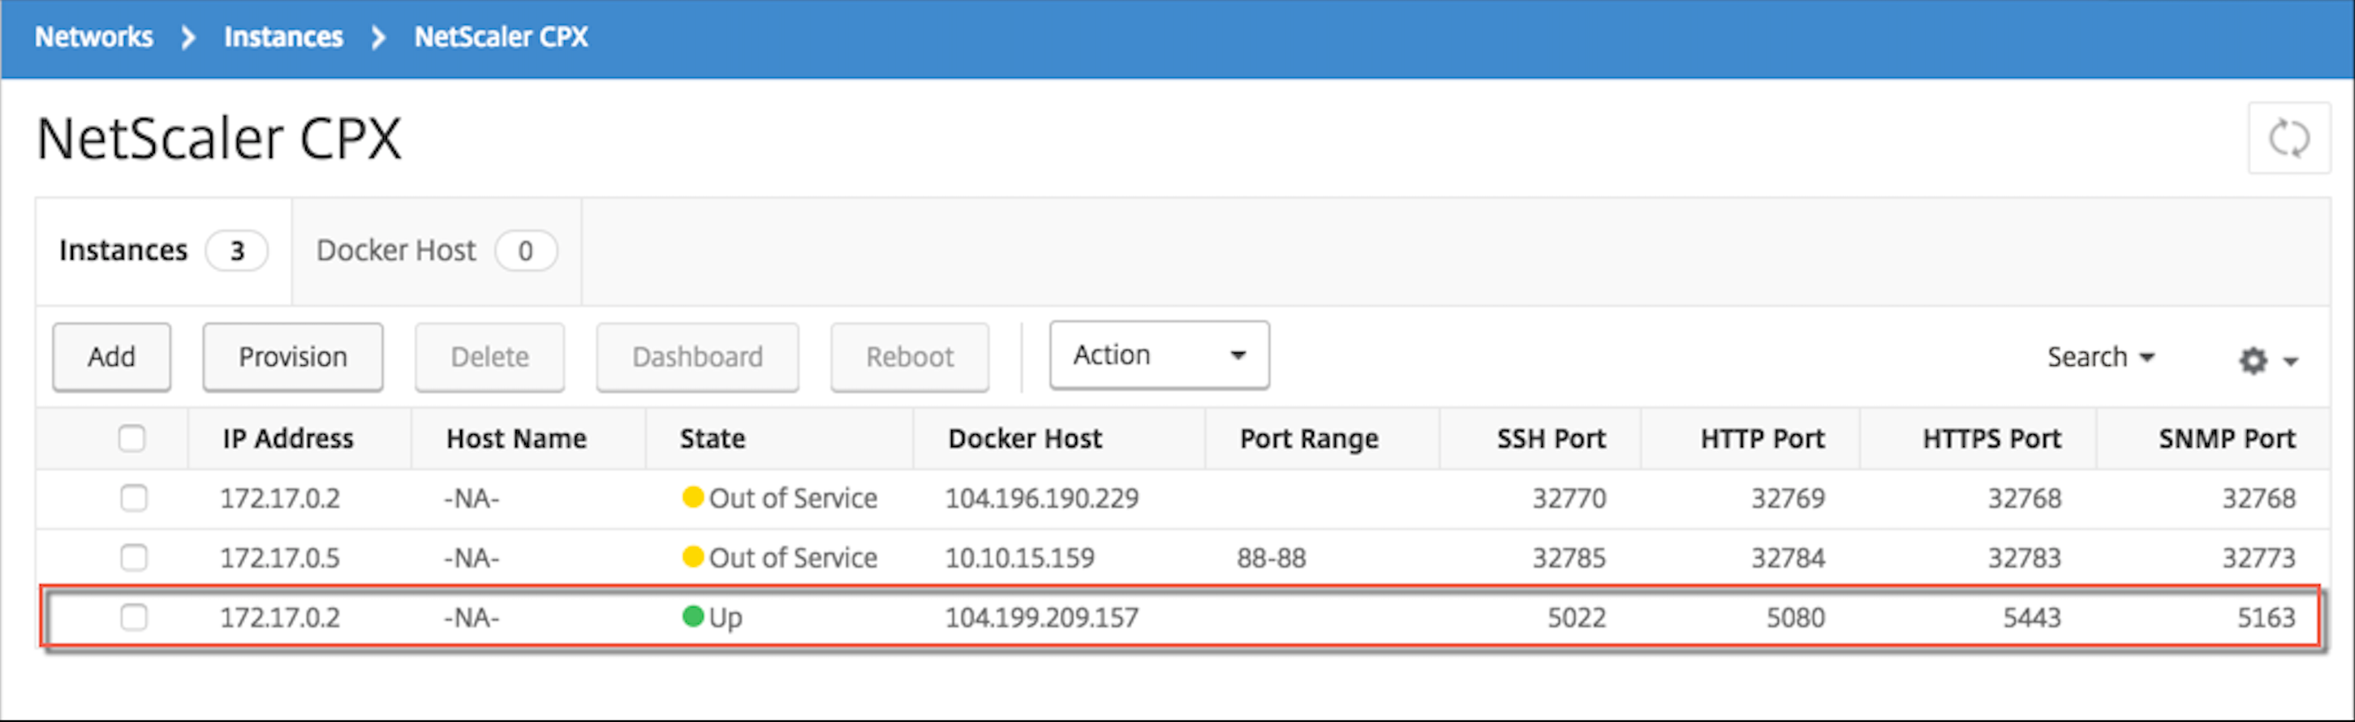This screenshot has height=722, width=2355.
Task: Open the settings gear menu
Action: (x=2267, y=360)
